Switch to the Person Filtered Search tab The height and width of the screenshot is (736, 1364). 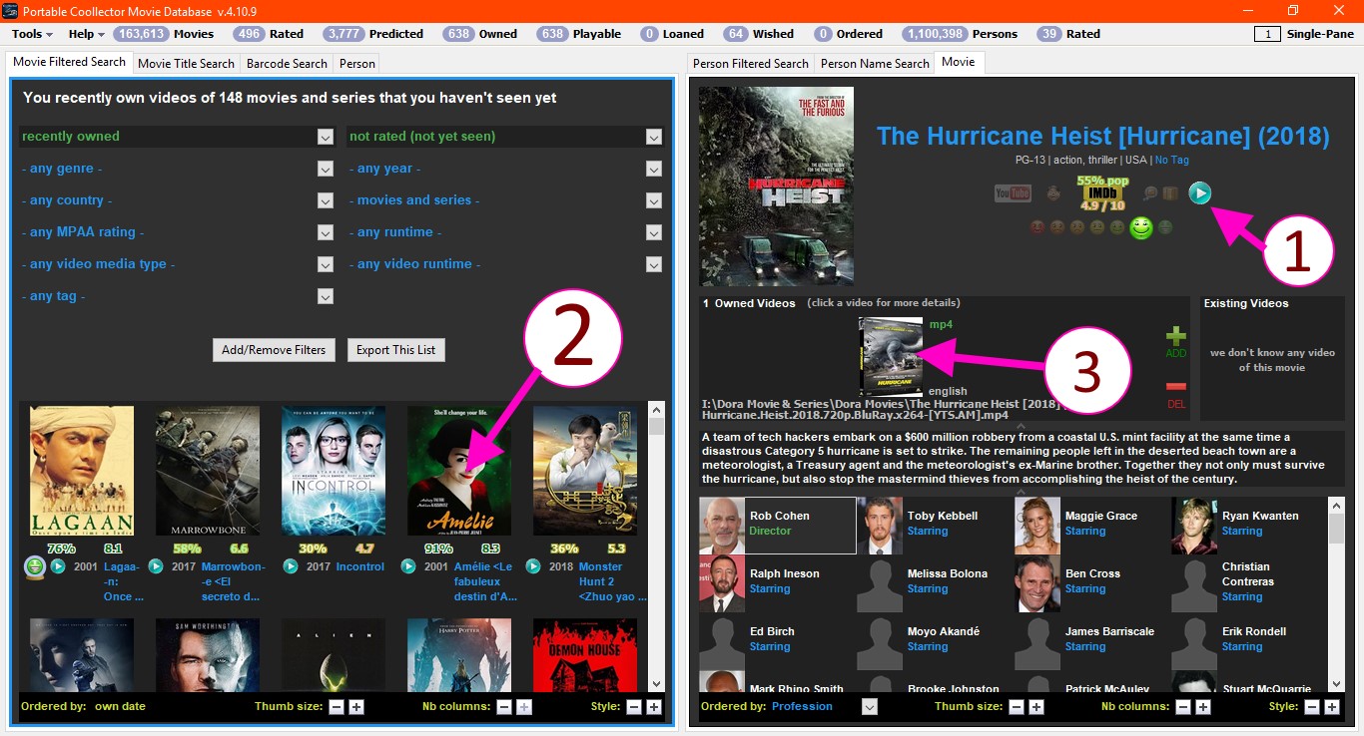(x=751, y=63)
